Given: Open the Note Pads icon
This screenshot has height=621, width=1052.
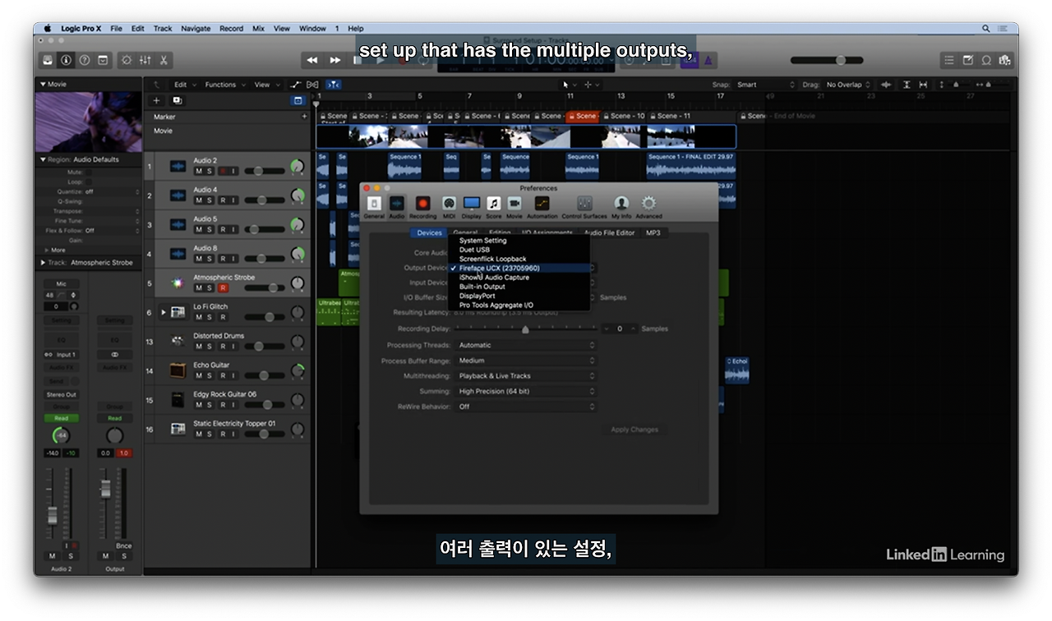Looking at the screenshot, I should click(x=967, y=60).
